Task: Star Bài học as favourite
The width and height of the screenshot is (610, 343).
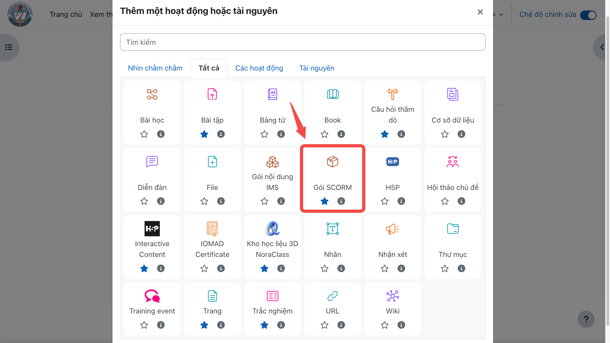Action: click(x=144, y=134)
